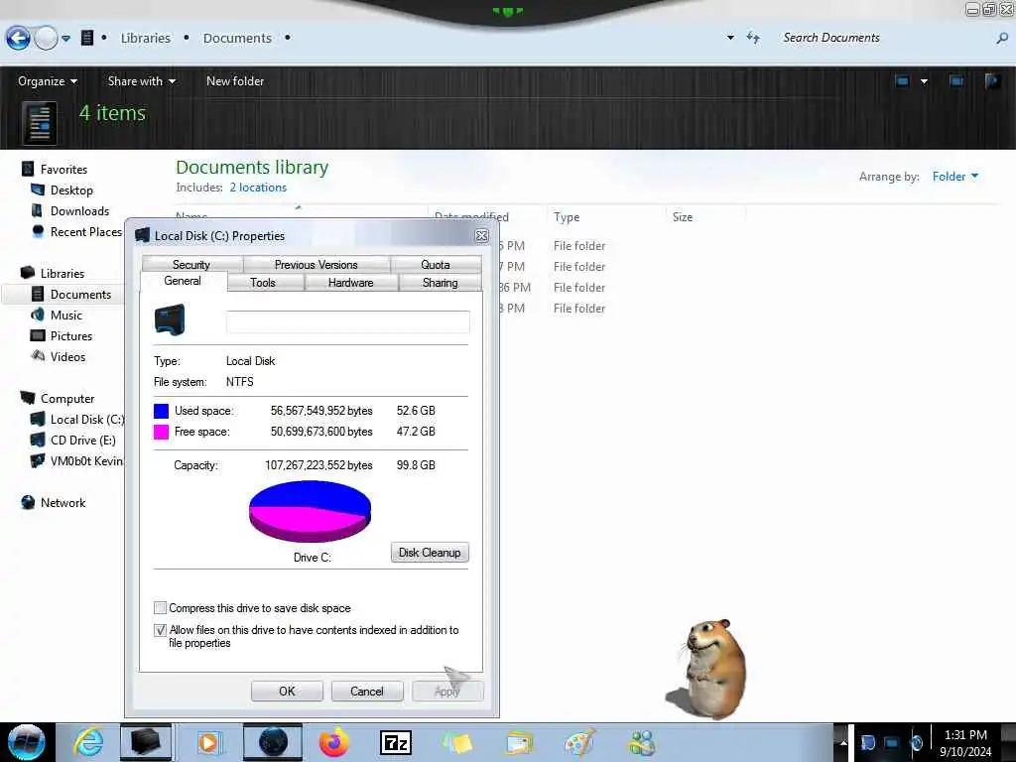Viewport: 1016px width, 762px height.
Task: Switch to the Quota tab
Action: 436,264
